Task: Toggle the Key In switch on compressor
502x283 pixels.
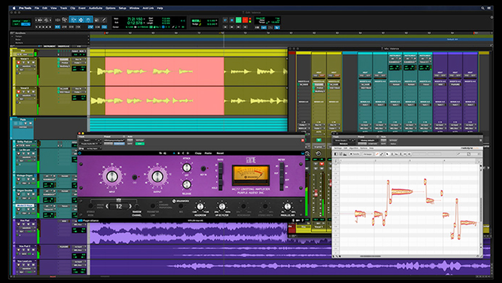Action: point(204,169)
